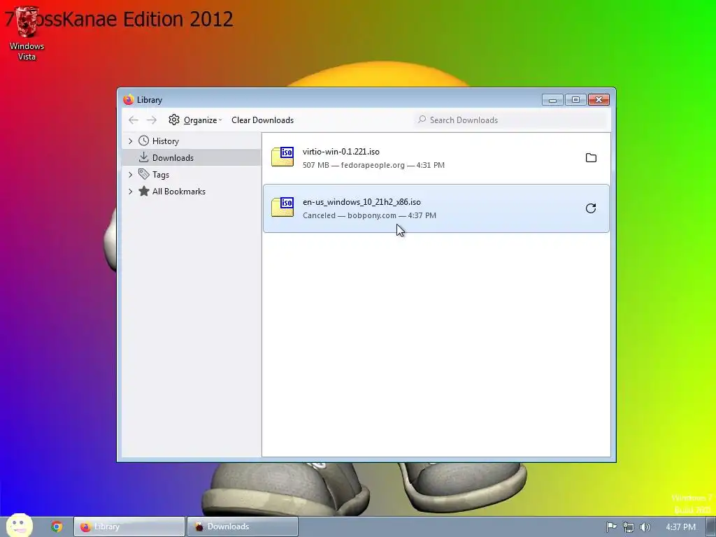Switch to Downloads taskbar button
This screenshot has width=716, height=537.
point(243,527)
